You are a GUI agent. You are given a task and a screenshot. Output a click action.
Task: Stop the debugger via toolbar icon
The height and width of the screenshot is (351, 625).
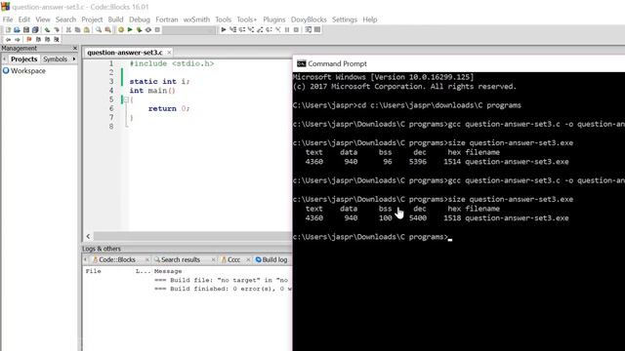pyautogui.click(x=296, y=30)
